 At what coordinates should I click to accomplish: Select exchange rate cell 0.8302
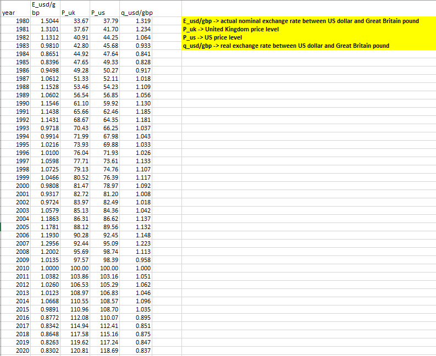[45, 351]
